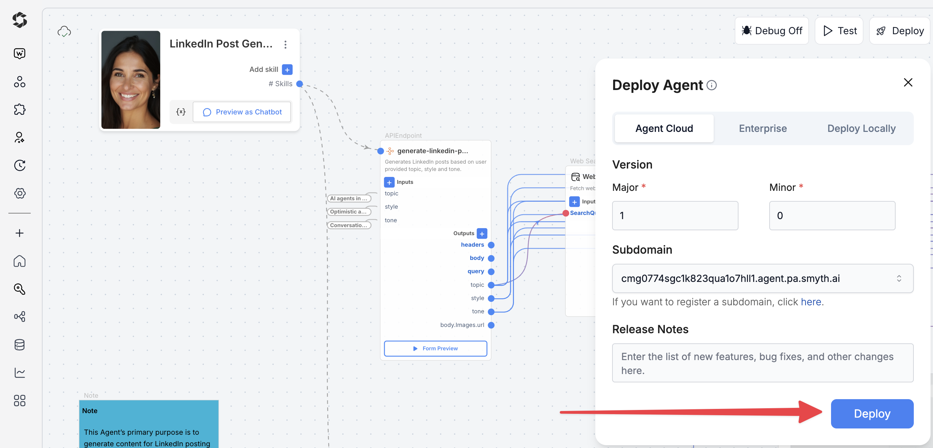Click the 'here' subdomain registration link
This screenshot has height=448, width=933.
tap(810, 302)
